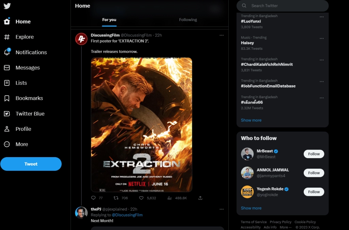Open the Notifications bell icon
Viewport: 349px width, 230px height.
(x=7, y=52)
